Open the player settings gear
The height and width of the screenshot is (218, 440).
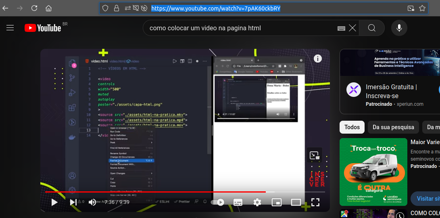point(257,202)
